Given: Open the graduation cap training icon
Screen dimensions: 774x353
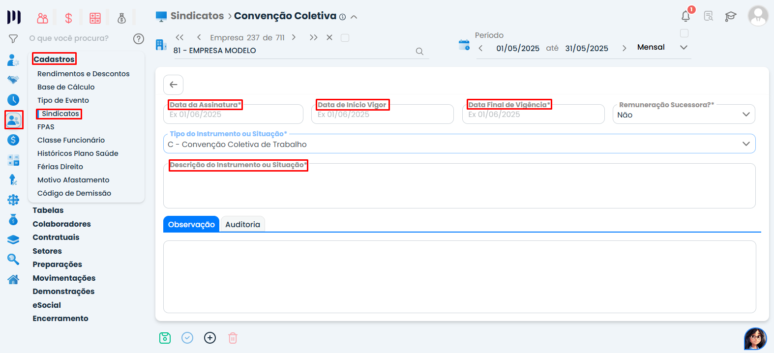Looking at the screenshot, I should pyautogui.click(x=731, y=16).
